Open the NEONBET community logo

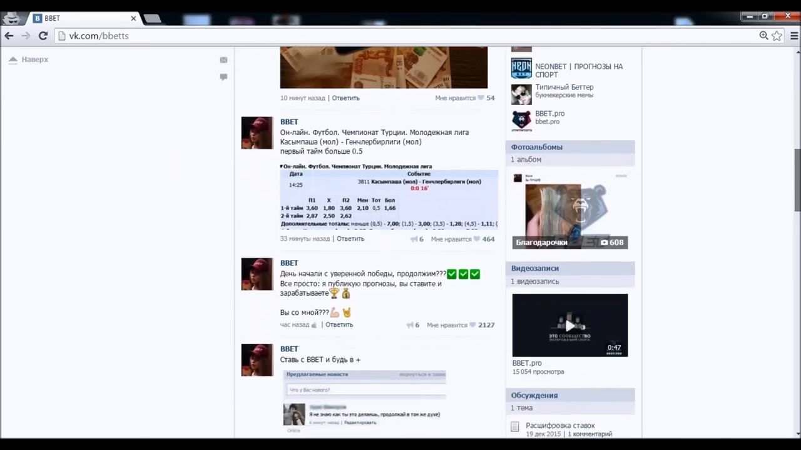coord(521,68)
